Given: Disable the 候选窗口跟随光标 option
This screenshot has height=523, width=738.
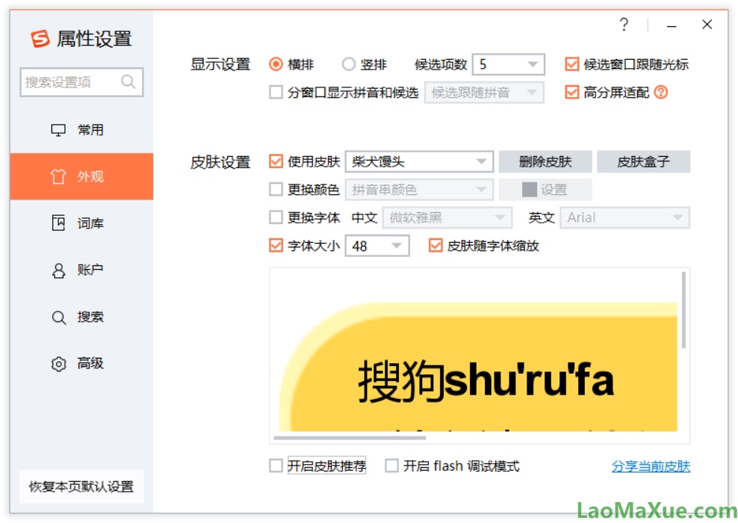Looking at the screenshot, I should tap(572, 64).
